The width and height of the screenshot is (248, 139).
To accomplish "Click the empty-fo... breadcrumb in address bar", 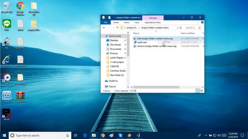I will pyautogui.click(x=132, y=28).
